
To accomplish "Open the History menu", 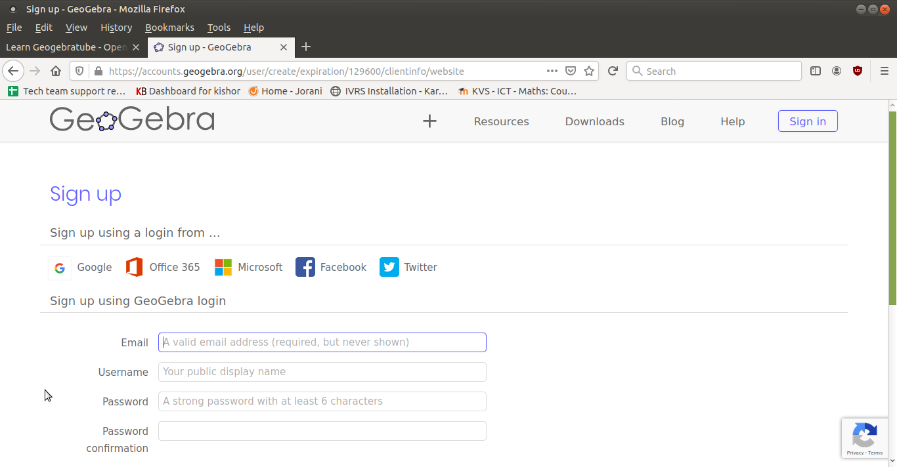I will click(x=116, y=28).
